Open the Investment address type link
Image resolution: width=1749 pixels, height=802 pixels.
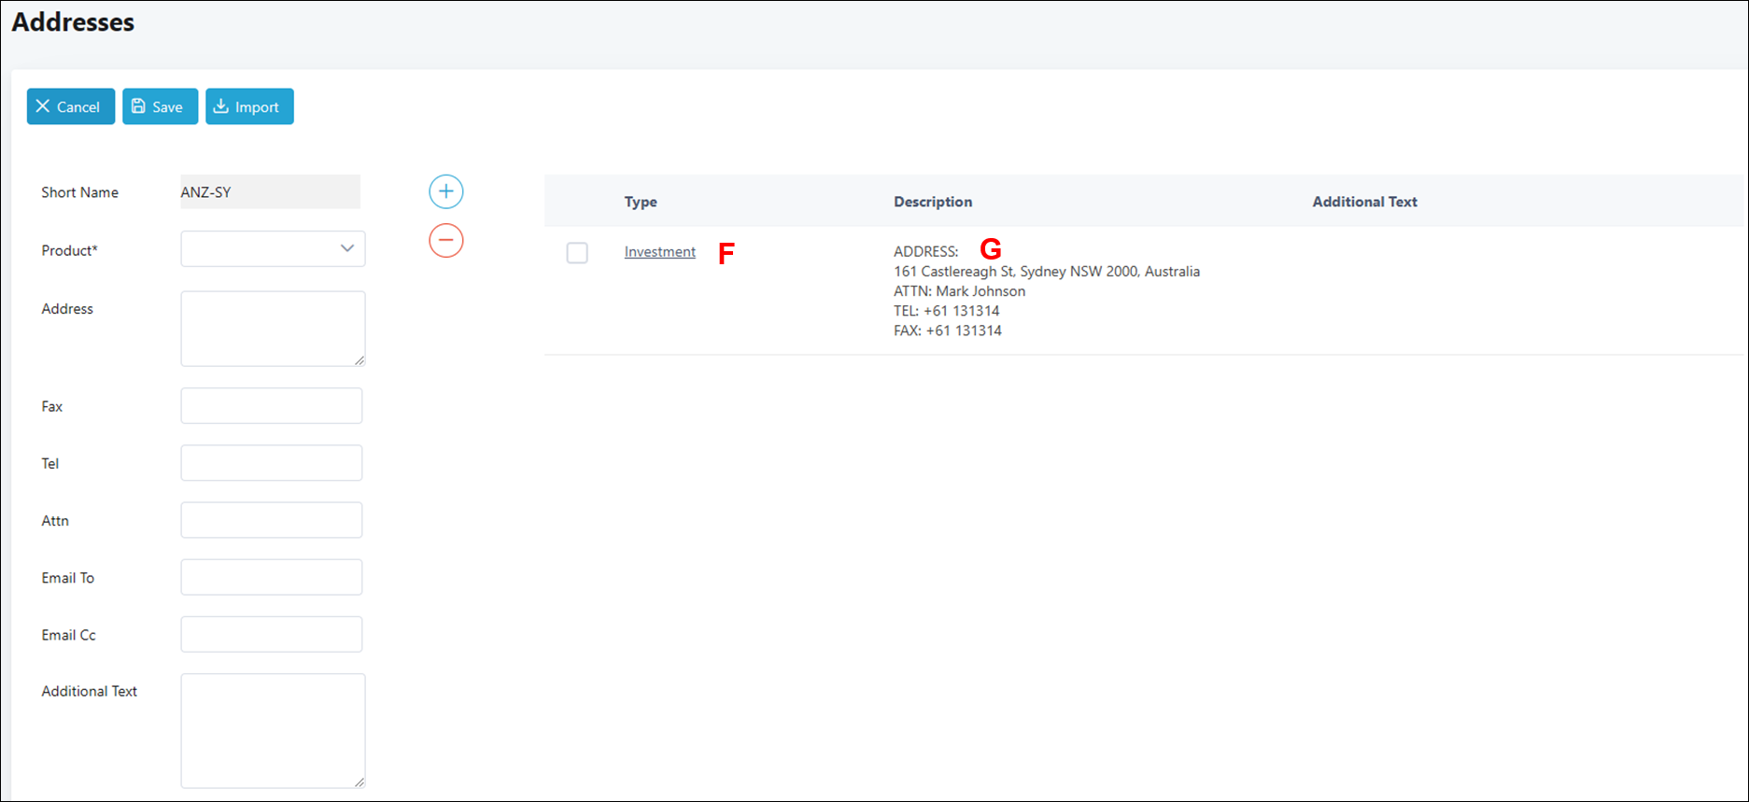[x=659, y=252]
